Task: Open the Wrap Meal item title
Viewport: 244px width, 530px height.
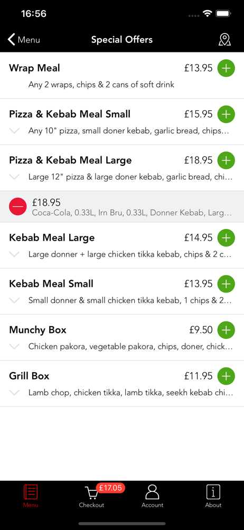Action: (34, 68)
